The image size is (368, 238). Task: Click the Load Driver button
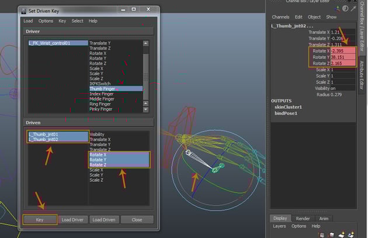pos(73,220)
